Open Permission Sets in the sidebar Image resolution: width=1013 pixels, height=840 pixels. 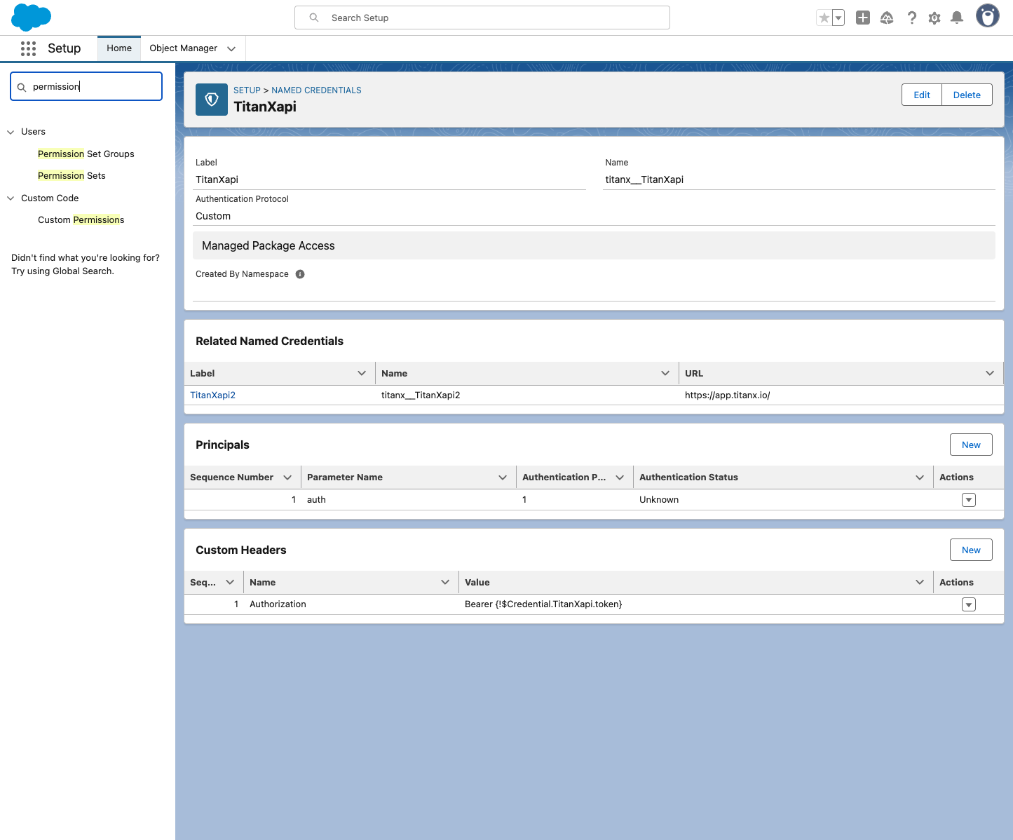(72, 176)
